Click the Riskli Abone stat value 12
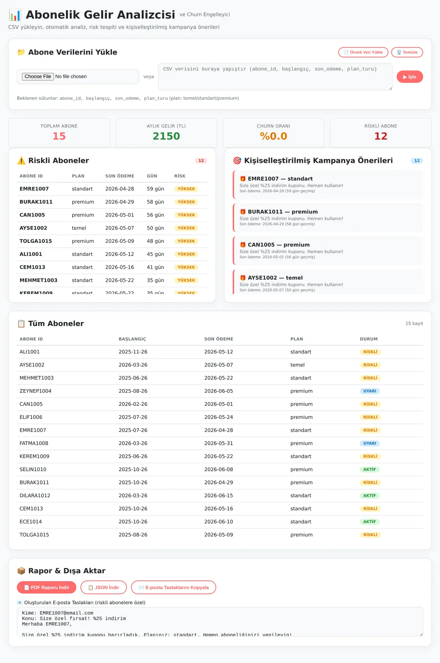Viewport: 440px width, 663px height. (381, 136)
